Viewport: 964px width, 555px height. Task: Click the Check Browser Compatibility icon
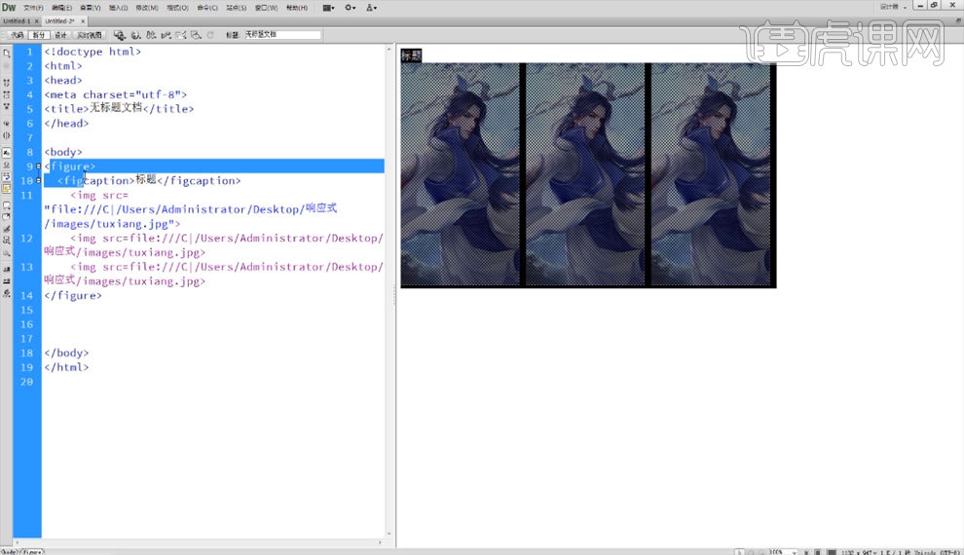(x=181, y=35)
